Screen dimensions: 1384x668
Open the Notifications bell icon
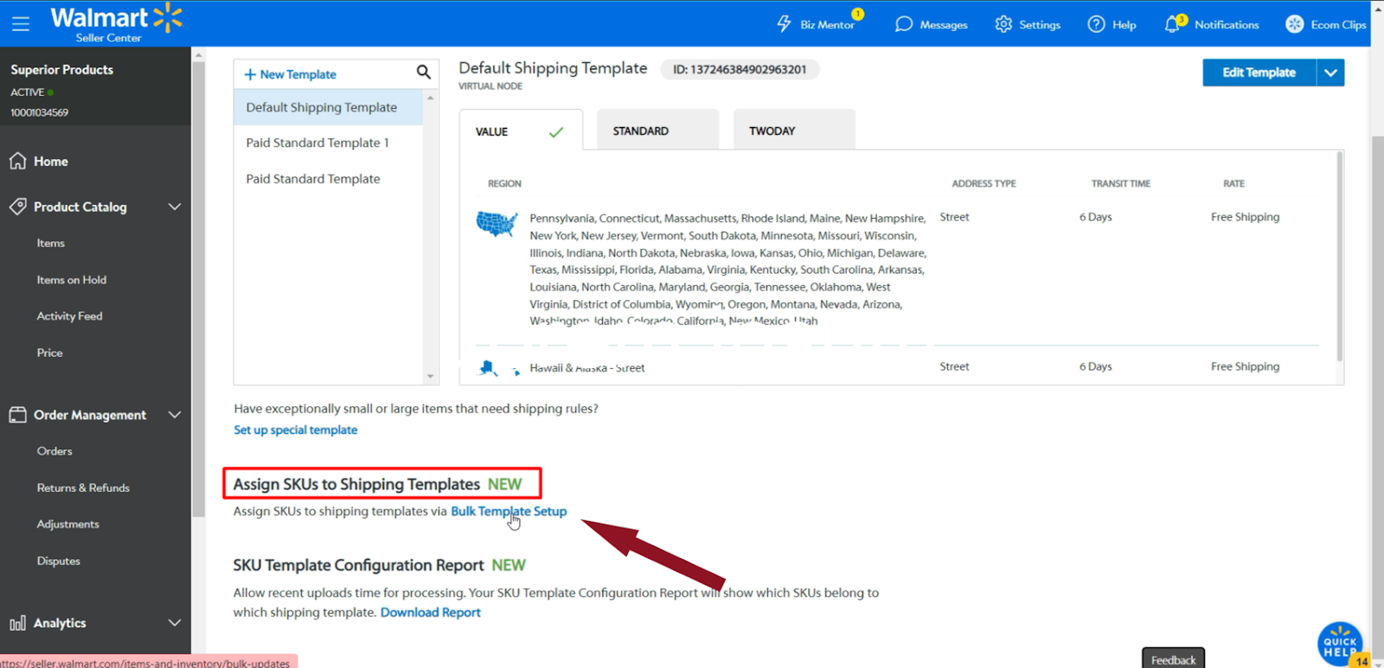(x=1173, y=24)
